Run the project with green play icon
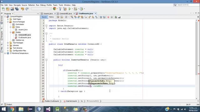 [70, 9]
